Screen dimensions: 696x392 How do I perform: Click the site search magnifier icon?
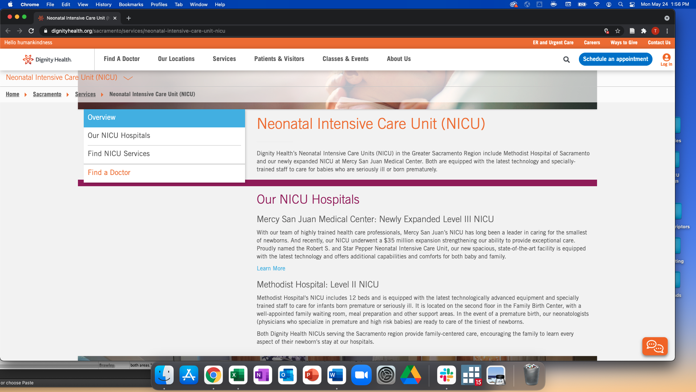point(566,60)
